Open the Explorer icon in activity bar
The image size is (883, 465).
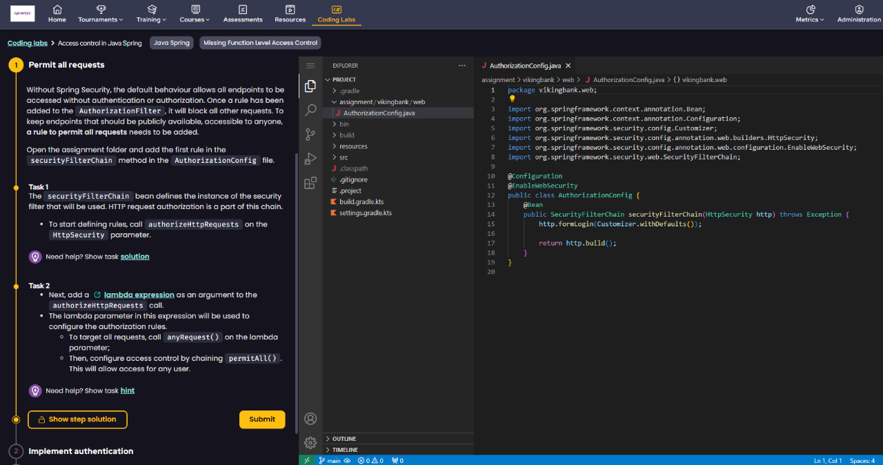click(310, 86)
